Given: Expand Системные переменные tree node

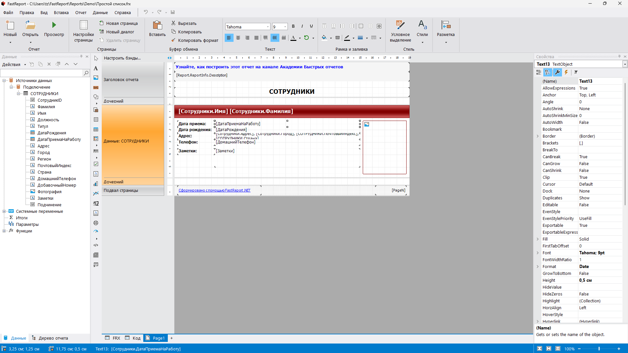Looking at the screenshot, I should [x=4, y=211].
